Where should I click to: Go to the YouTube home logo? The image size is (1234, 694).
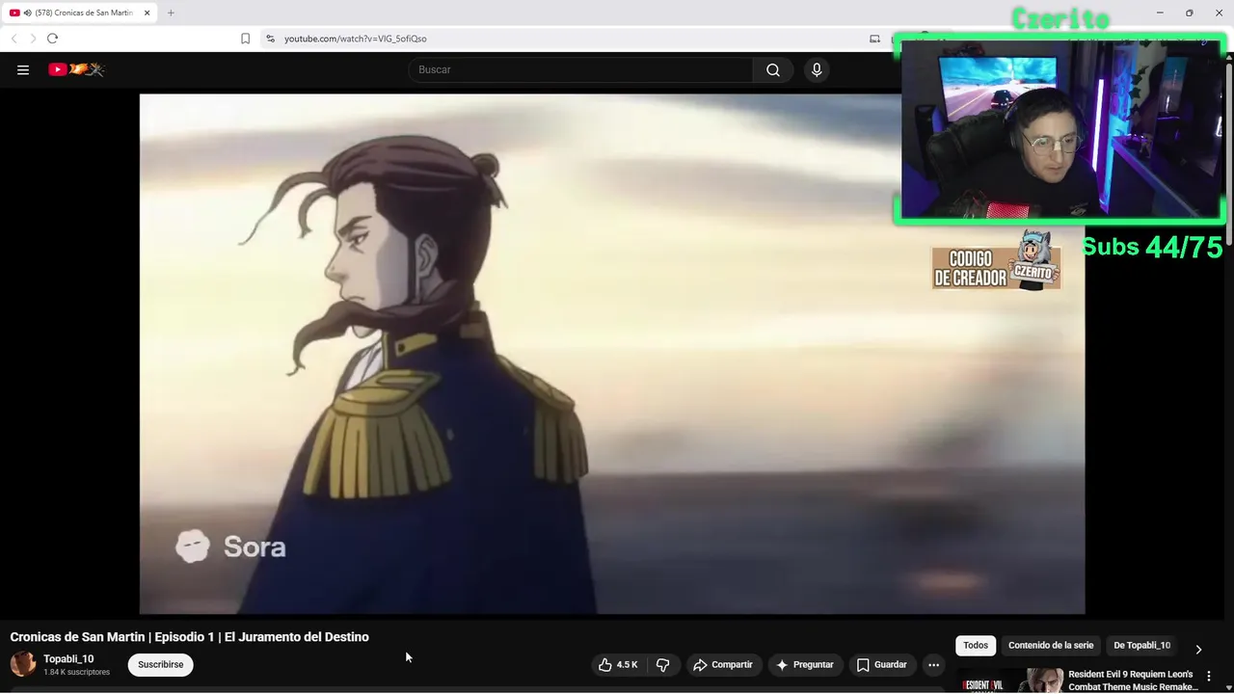click(x=76, y=69)
